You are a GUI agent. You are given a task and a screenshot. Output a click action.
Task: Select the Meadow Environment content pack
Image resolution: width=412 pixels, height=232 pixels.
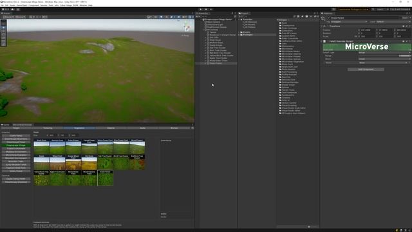point(16,152)
